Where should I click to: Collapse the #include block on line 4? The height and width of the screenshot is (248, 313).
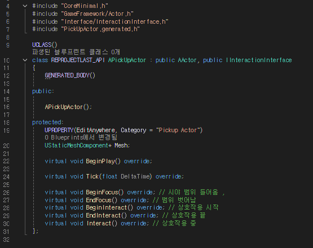(x=25, y=6)
